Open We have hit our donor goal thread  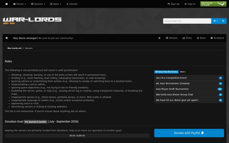[x=177, y=100]
